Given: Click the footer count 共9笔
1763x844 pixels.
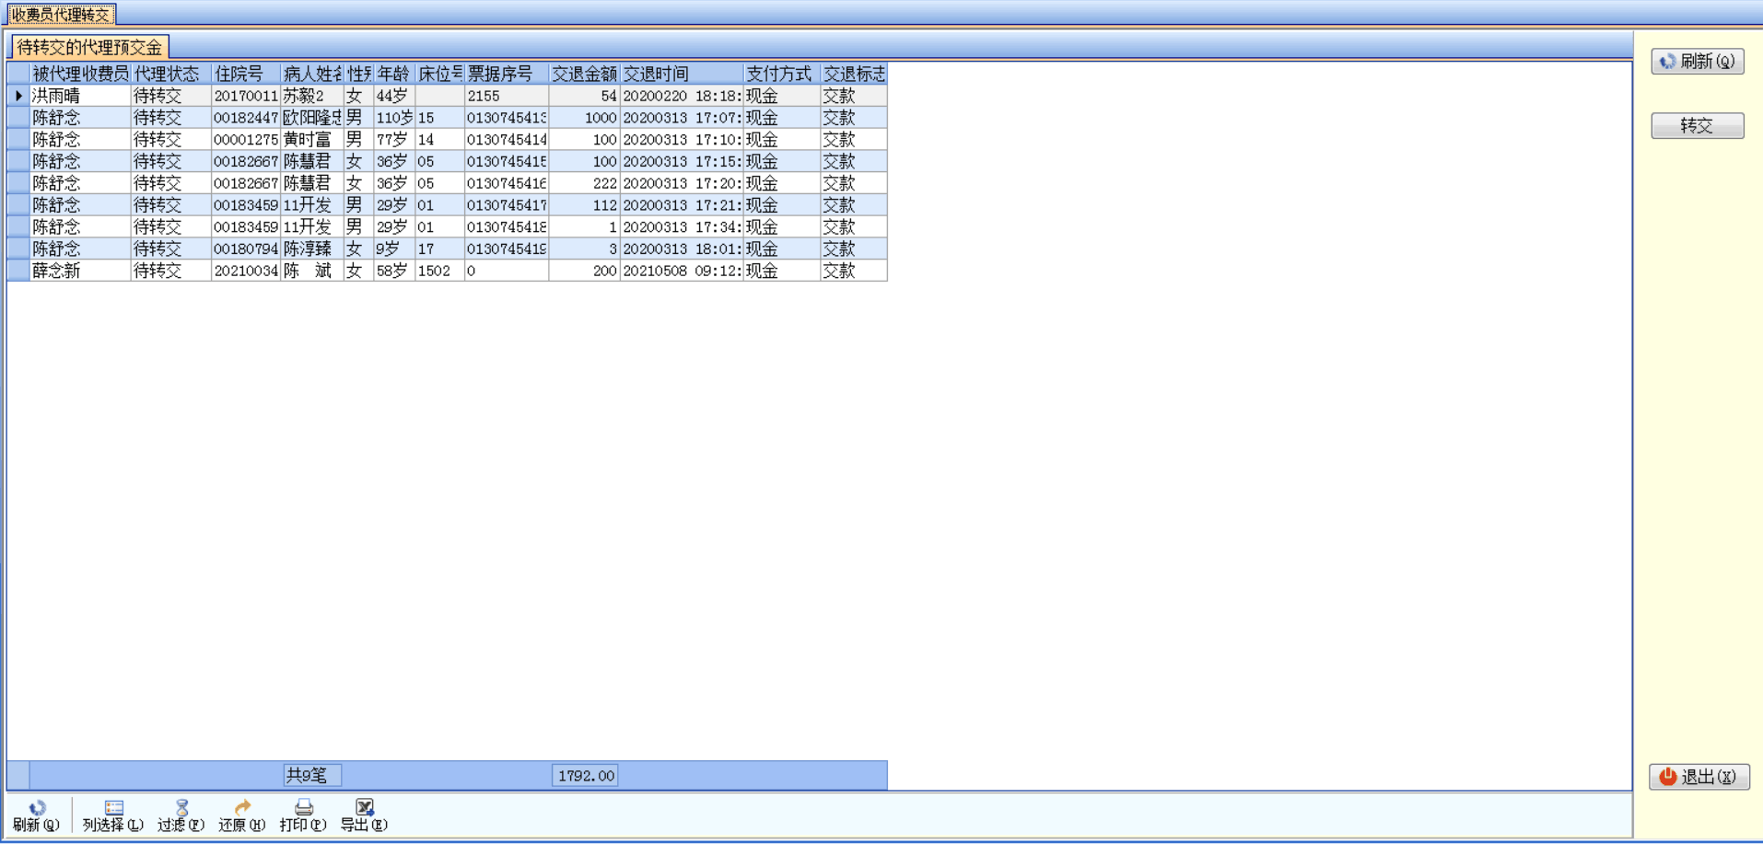Looking at the screenshot, I should point(311,776).
